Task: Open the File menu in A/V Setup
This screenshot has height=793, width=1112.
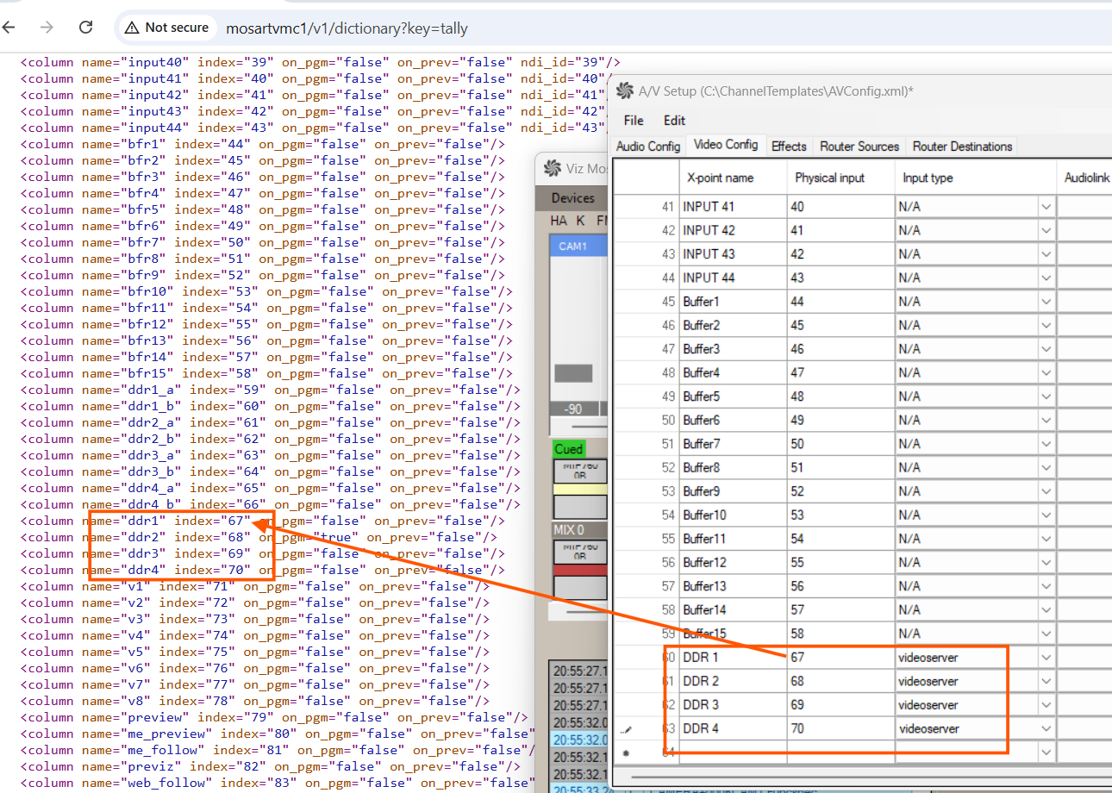Action: 634,121
